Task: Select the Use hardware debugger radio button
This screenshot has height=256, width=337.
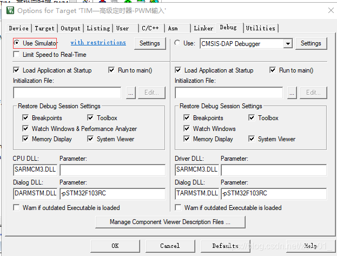Action: coord(177,43)
